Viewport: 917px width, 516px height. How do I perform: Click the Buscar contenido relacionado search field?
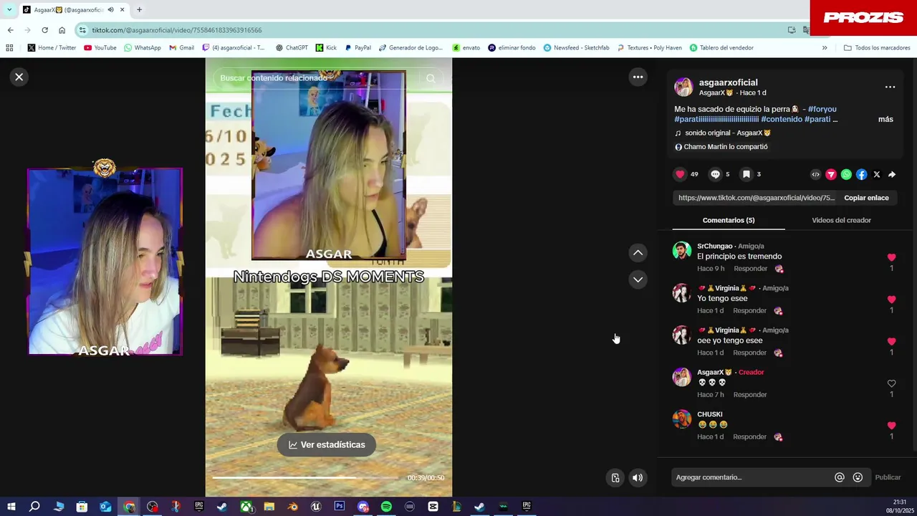[x=317, y=78]
